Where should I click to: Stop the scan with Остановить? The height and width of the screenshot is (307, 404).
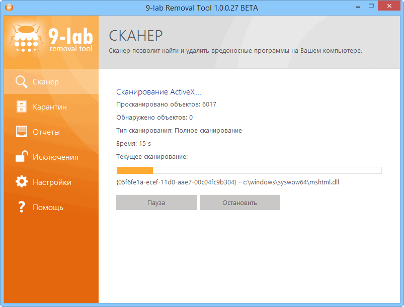click(x=239, y=202)
